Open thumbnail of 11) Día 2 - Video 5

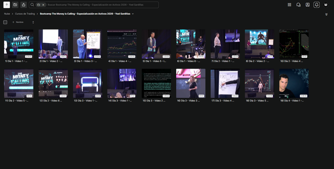[19, 83]
